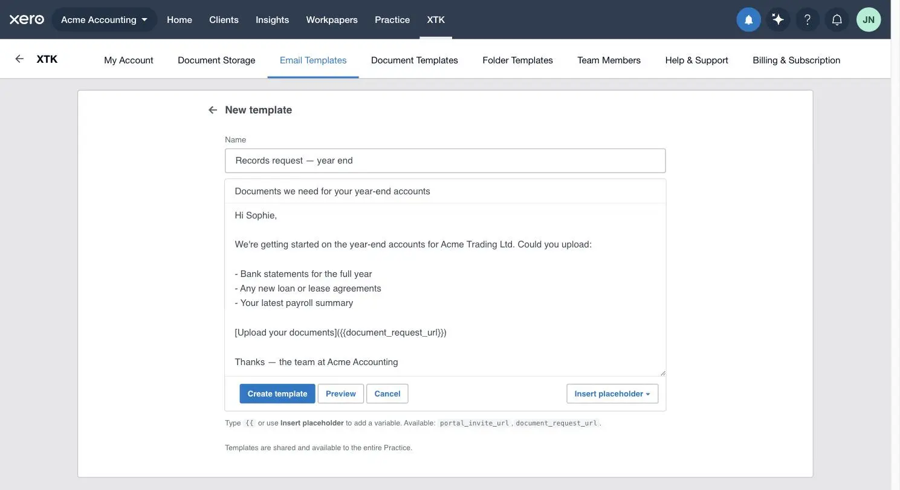Image resolution: width=900 pixels, height=490 pixels.
Task: Open the Practice menu
Action: [x=392, y=20]
